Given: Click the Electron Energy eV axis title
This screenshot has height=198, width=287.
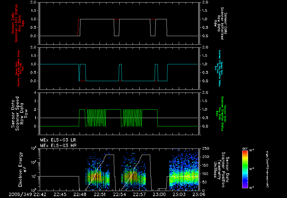Looking at the screenshot, I should (22, 169).
